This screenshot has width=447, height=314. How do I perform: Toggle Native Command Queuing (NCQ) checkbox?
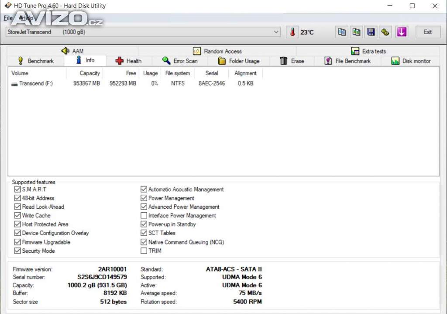(x=144, y=242)
